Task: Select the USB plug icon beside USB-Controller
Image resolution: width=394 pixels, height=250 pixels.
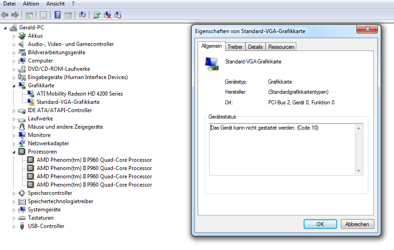Action: pos(22,226)
